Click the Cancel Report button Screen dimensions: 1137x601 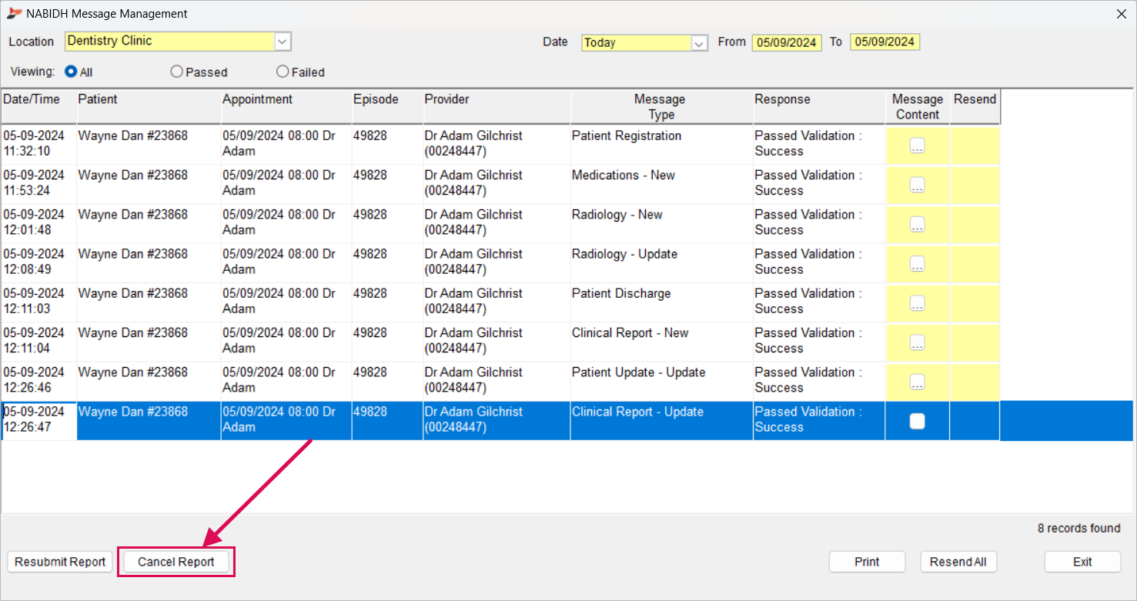176,562
